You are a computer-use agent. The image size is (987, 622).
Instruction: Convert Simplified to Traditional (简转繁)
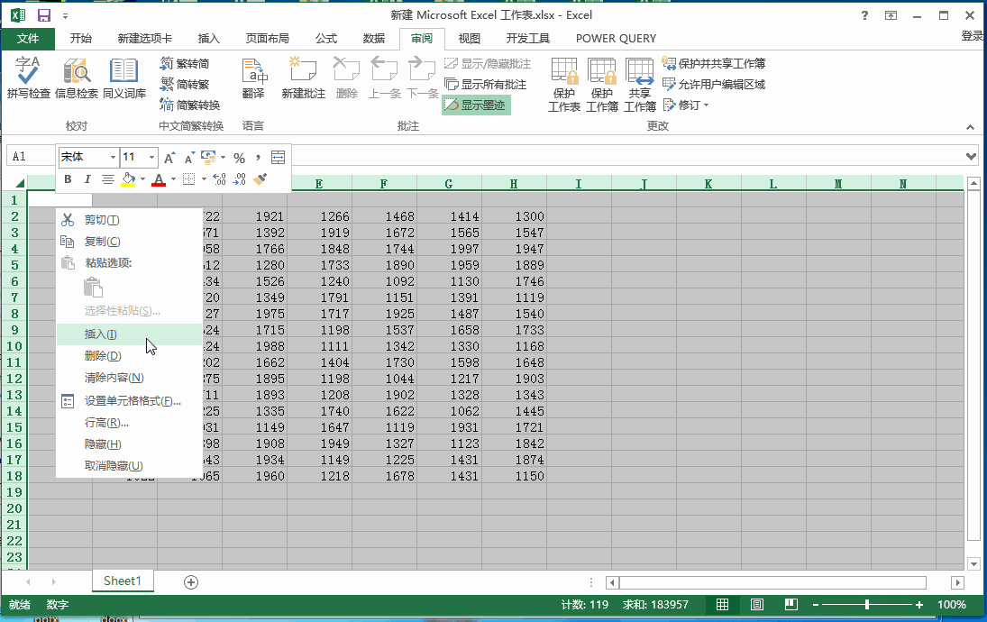coord(185,85)
